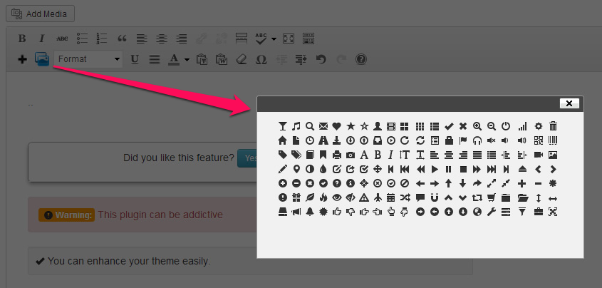Choose the fire flame glyph icon
This screenshot has width=602, height=288.
point(323,197)
